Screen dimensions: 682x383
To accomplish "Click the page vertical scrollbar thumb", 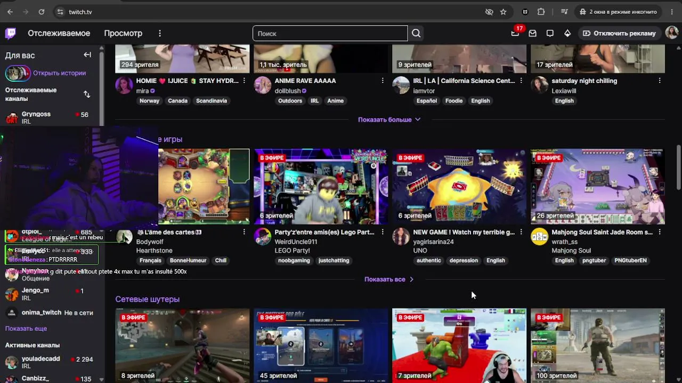I will 678,166.
